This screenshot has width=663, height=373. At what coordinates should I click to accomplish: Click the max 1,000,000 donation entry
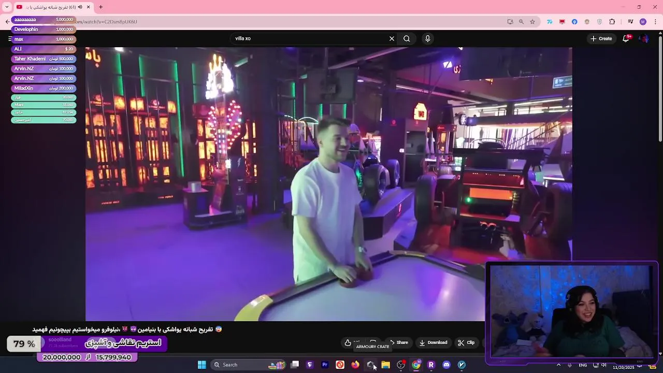point(44,39)
